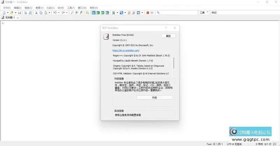This screenshot has width=280, height=146.
Task: Open the Redo history dropdown arrow
Action: [67, 13]
